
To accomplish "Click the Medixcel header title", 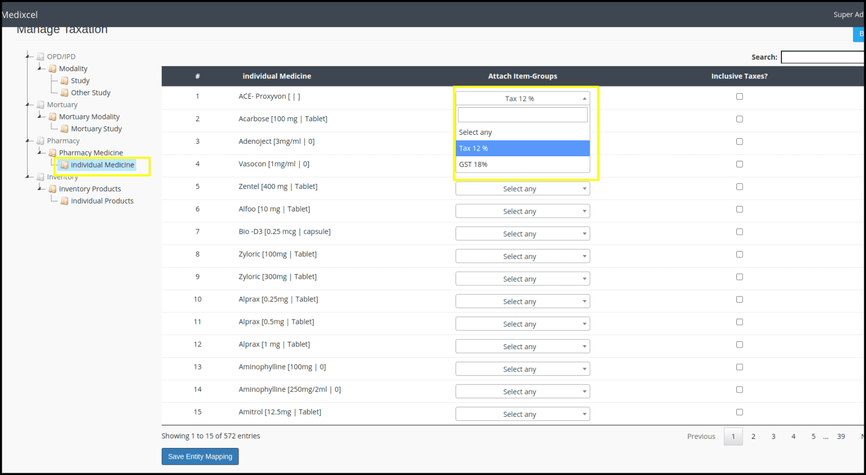I will click(x=20, y=14).
